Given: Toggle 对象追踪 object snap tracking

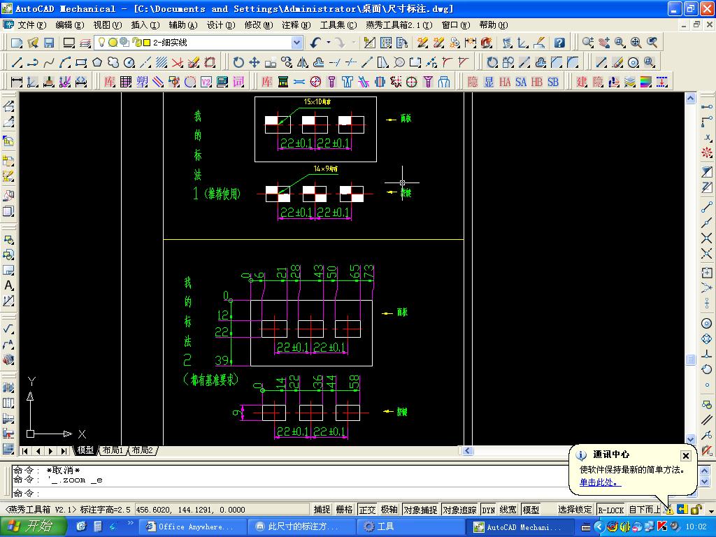Looking at the screenshot, I should pos(460,510).
